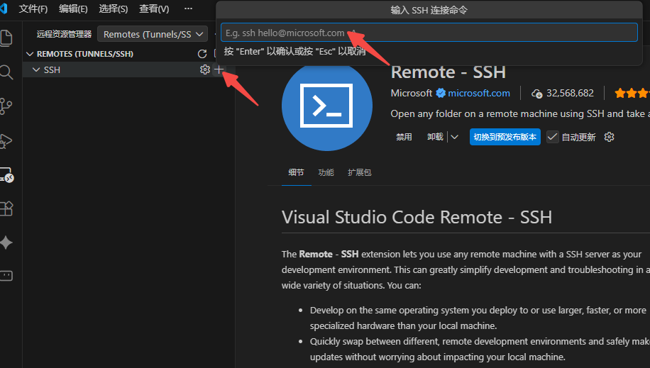Collapse the SSH tree node

[x=36, y=69]
